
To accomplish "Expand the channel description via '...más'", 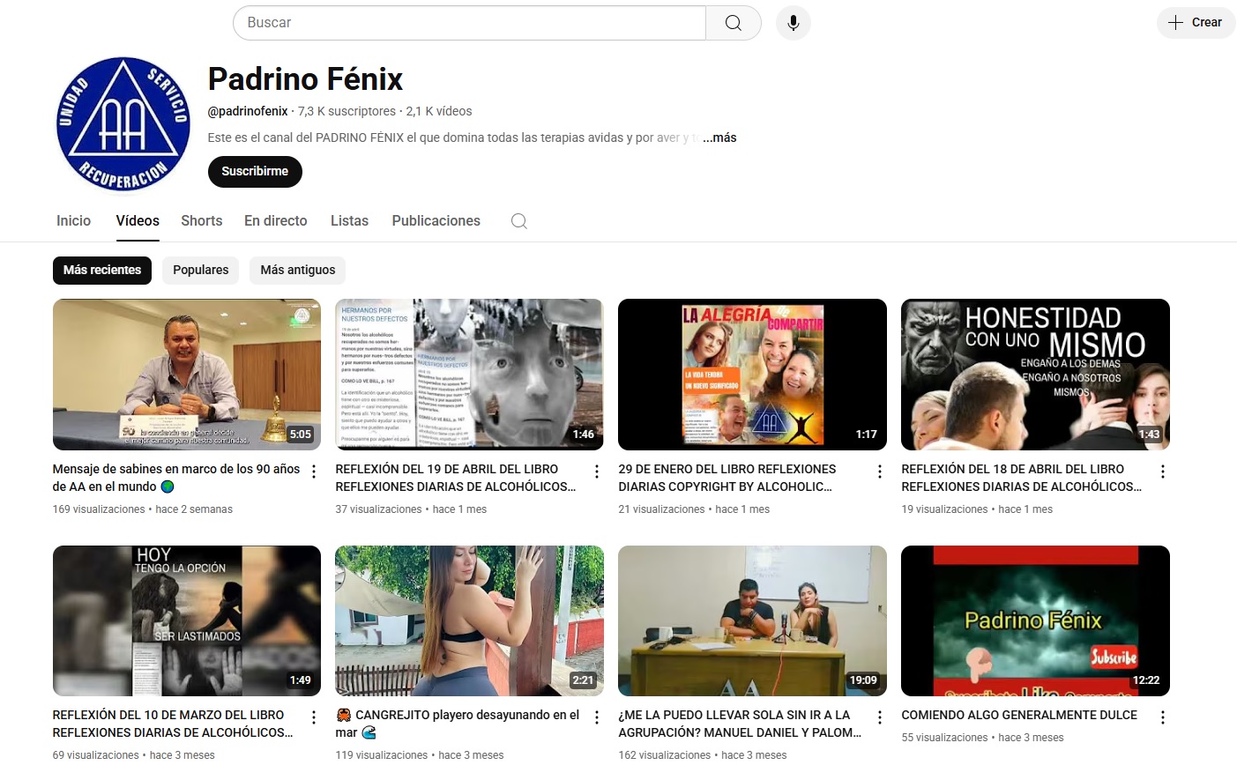I will click(720, 137).
